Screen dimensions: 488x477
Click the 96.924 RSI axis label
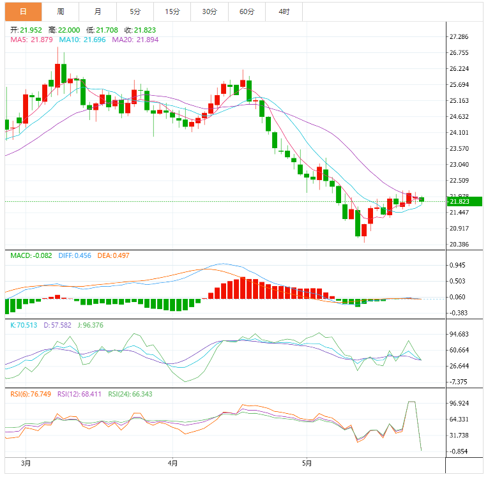pos(459,404)
